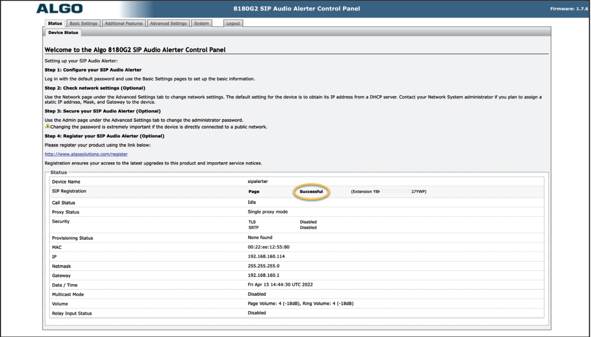591x337 pixels.
Task: Switch to the Basic Settings tab
Action: coord(82,23)
